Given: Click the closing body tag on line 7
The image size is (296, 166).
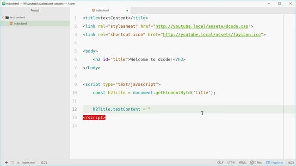Looking at the screenshot, I should click(x=92, y=68).
